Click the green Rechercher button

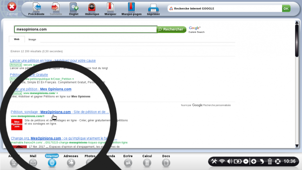171,29
